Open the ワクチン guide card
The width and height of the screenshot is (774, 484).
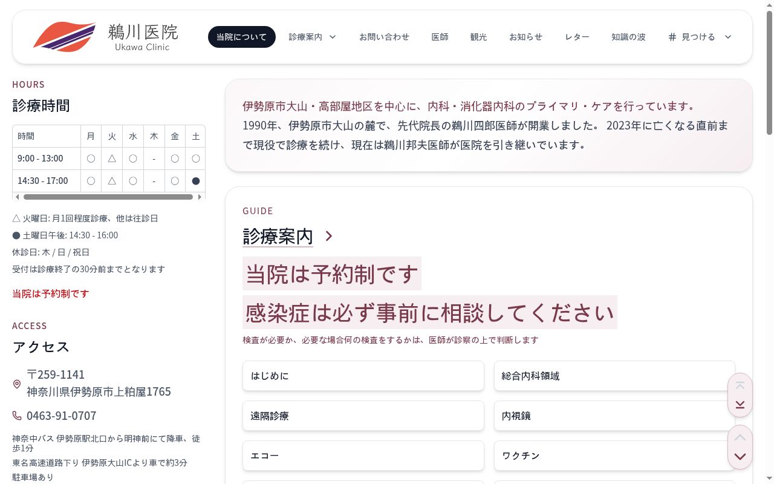[x=614, y=456]
